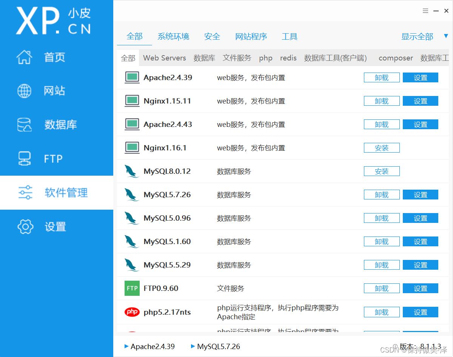Click the MySQL5.7.26 dolphin icon

(x=132, y=195)
